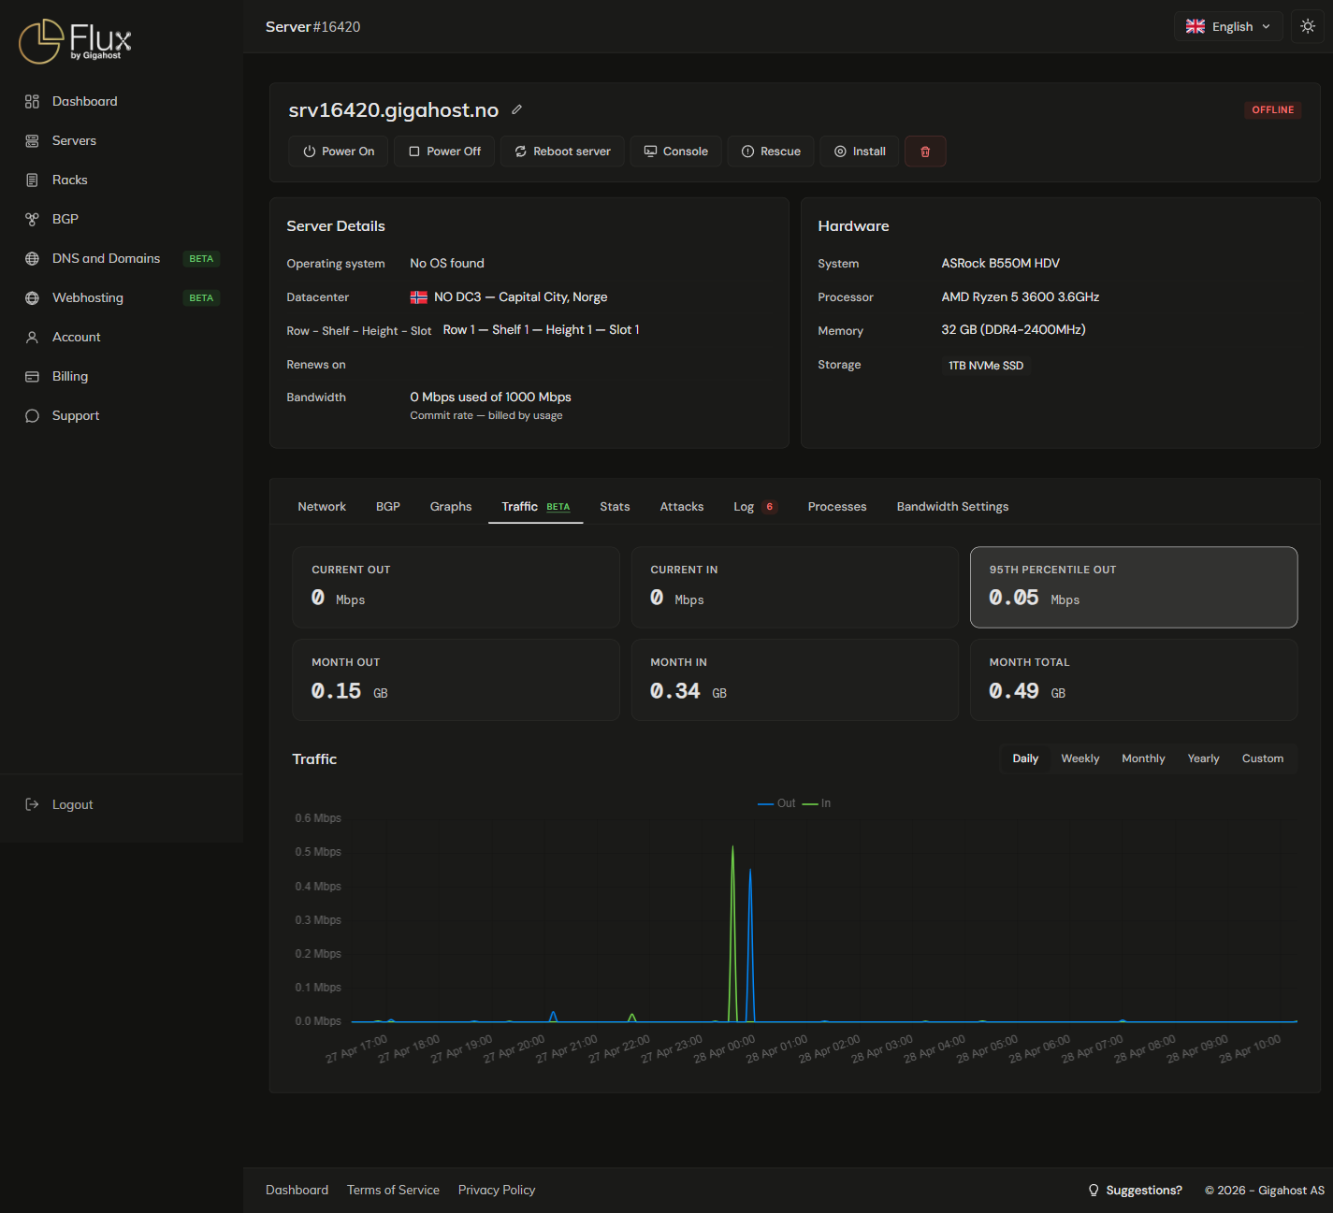Open the BGP sidebar section
Image resolution: width=1333 pixels, height=1213 pixels.
[x=65, y=219]
